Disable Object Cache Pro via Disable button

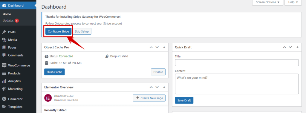[158, 72]
